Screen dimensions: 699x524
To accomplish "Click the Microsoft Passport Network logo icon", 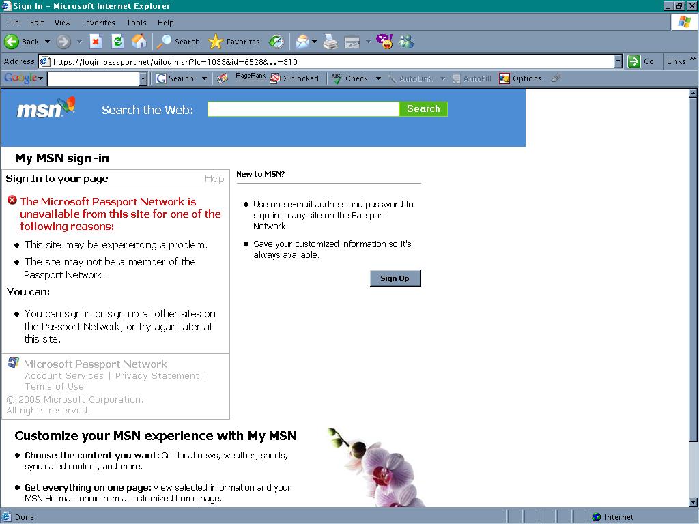I will (x=13, y=362).
